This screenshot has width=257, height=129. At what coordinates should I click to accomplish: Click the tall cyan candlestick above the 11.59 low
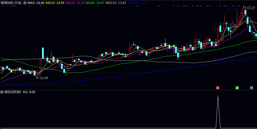coord(43,53)
